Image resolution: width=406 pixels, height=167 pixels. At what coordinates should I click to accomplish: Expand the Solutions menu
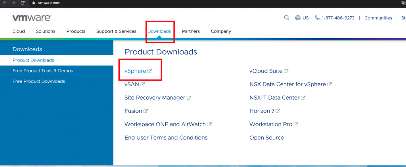tap(46, 31)
